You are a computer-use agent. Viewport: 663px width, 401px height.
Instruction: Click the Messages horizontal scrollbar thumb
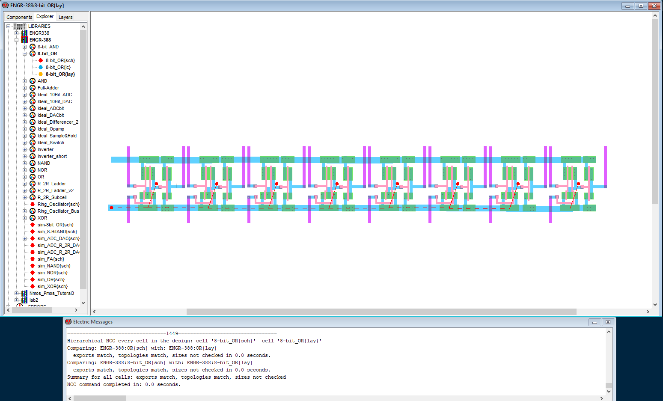tap(100, 398)
